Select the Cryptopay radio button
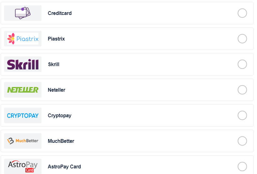 point(242,115)
